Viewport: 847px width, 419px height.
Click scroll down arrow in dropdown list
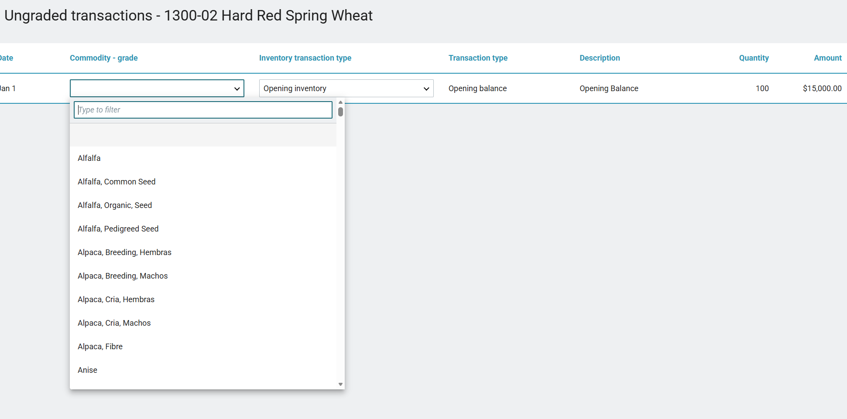point(340,385)
